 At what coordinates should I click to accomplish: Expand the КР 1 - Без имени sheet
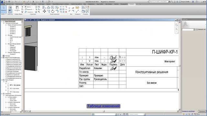[x=8, y=85]
